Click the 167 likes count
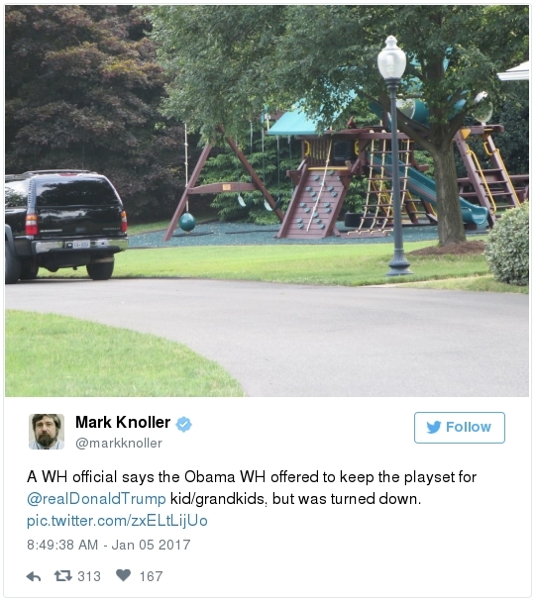The height and width of the screenshot is (601, 535). pos(152,576)
